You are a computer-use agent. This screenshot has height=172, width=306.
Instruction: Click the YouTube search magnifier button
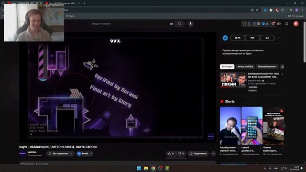(x=180, y=24)
